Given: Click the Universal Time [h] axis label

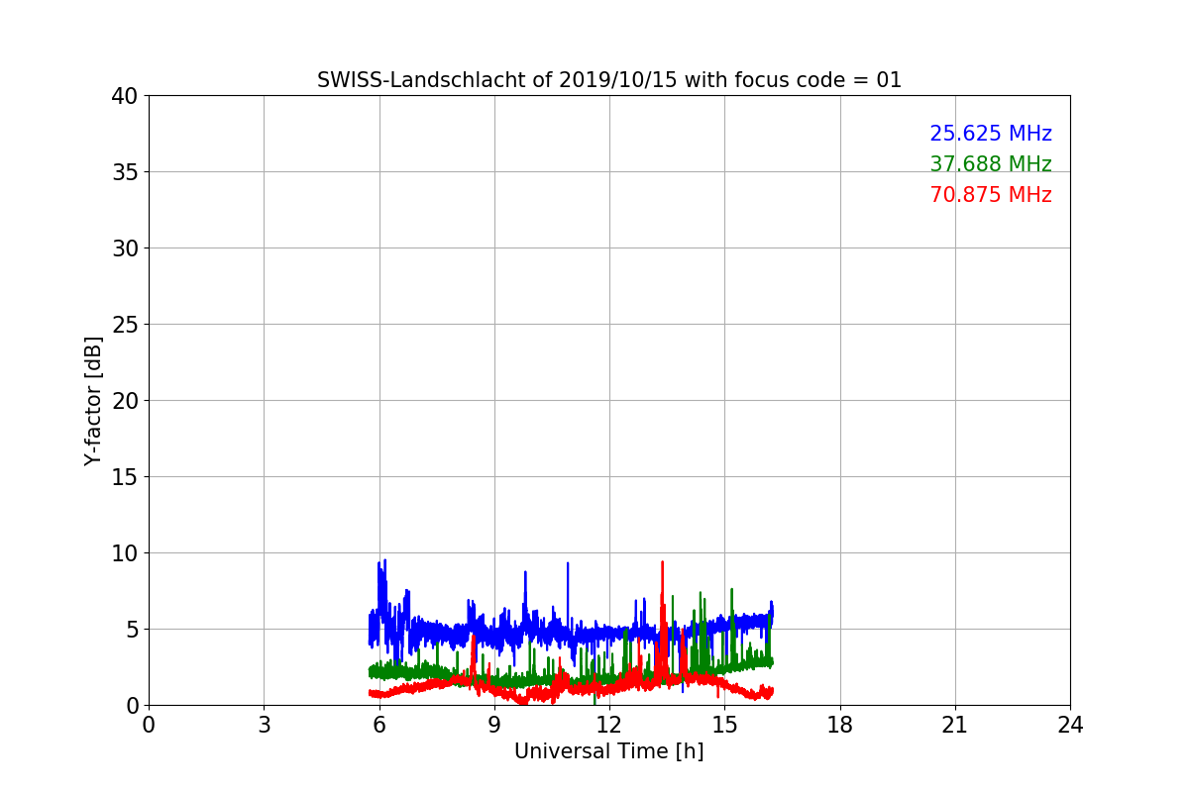Looking at the screenshot, I should [x=609, y=751].
